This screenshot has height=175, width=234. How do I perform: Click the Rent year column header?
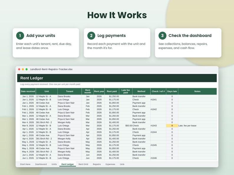click(x=99, y=91)
